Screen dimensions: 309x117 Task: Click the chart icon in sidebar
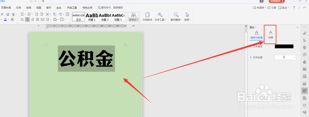[x=304, y=84]
